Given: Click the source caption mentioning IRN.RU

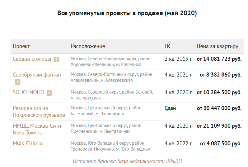Looking at the screenshot, I should [127, 161].
